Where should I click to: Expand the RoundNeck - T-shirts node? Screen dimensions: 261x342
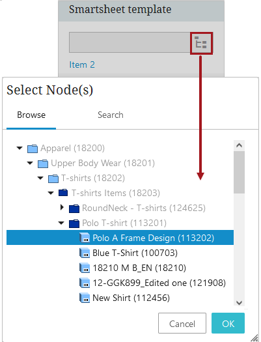pyautogui.click(x=62, y=207)
